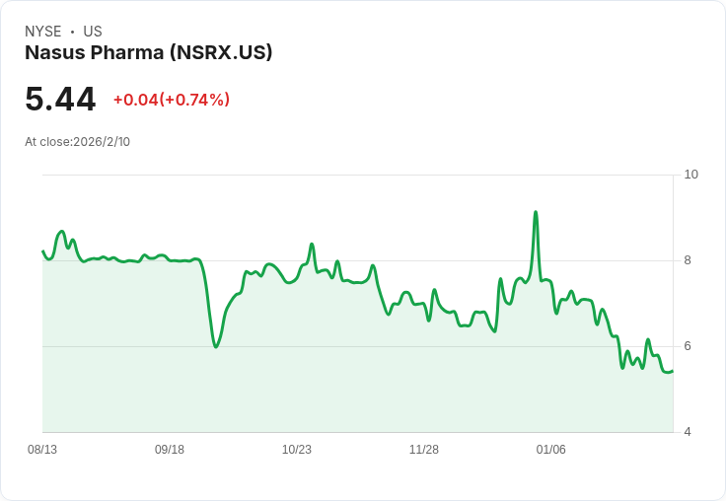Select the 09/18 date on the x-axis
The width and height of the screenshot is (726, 501).
pos(170,450)
